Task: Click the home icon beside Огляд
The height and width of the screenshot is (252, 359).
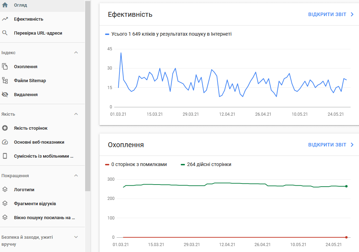Action: [x=5, y=5]
